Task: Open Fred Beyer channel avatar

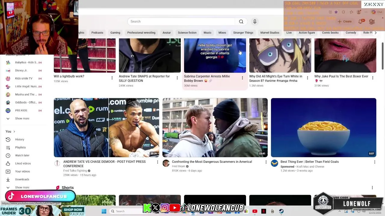Action: (x=166, y=163)
